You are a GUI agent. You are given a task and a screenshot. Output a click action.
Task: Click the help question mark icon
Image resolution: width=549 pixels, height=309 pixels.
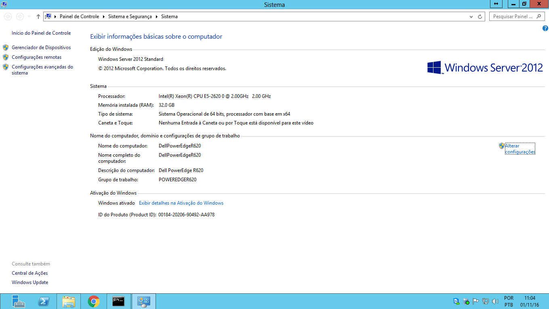point(545,28)
